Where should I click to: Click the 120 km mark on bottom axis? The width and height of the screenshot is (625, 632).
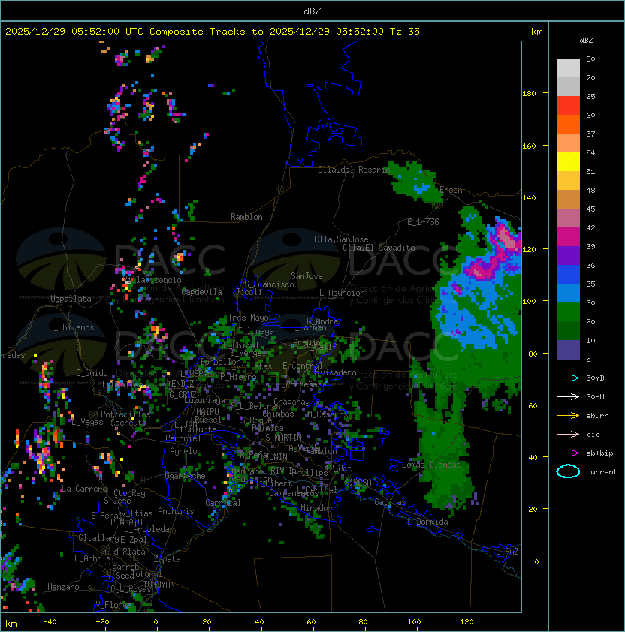click(466, 622)
